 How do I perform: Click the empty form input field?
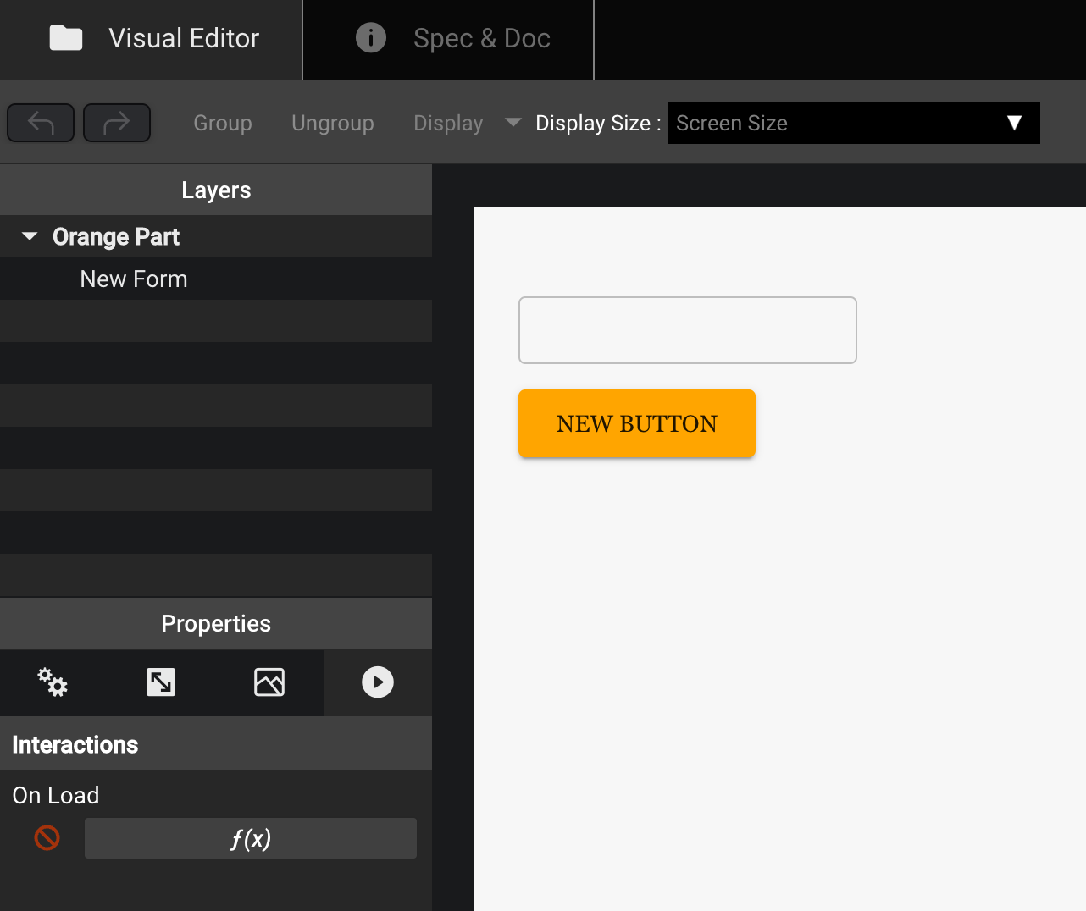click(687, 330)
